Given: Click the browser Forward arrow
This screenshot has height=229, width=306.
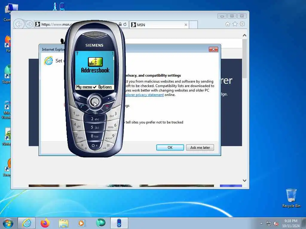Looking at the screenshot, I should (x=29, y=24).
